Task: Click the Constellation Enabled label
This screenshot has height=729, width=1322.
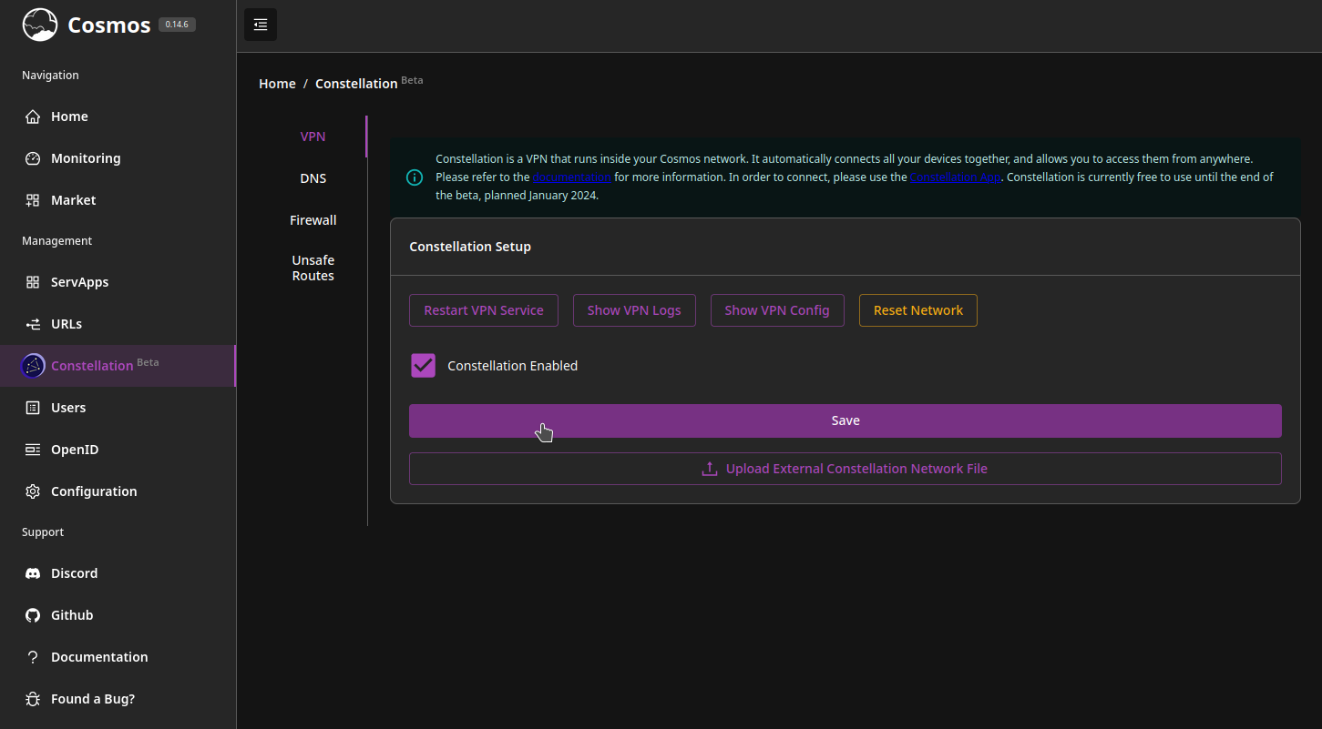Action: 513,366
